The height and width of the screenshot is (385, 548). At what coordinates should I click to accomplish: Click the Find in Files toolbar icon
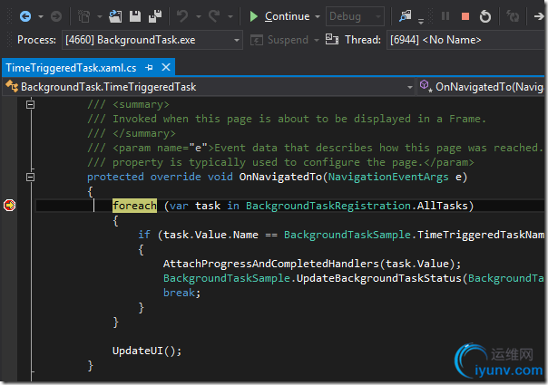(x=405, y=16)
